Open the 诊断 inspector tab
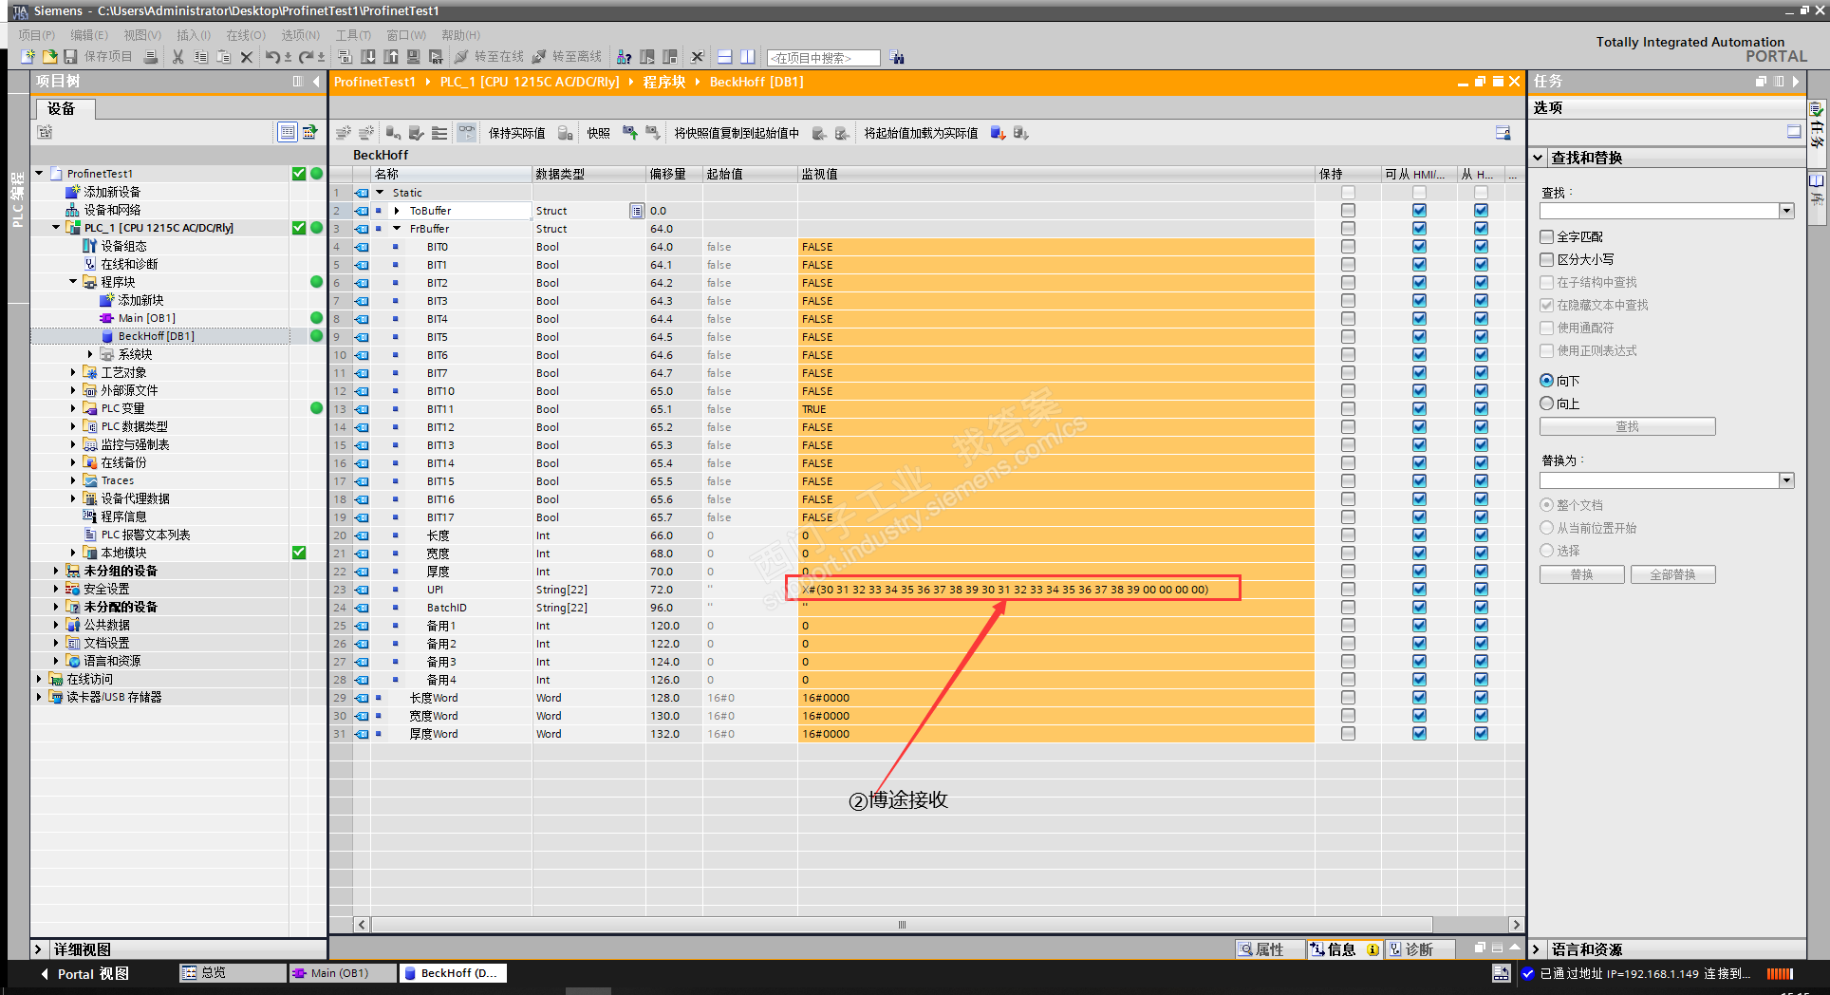This screenshot has width=1830, height=995. [1419, 949]
